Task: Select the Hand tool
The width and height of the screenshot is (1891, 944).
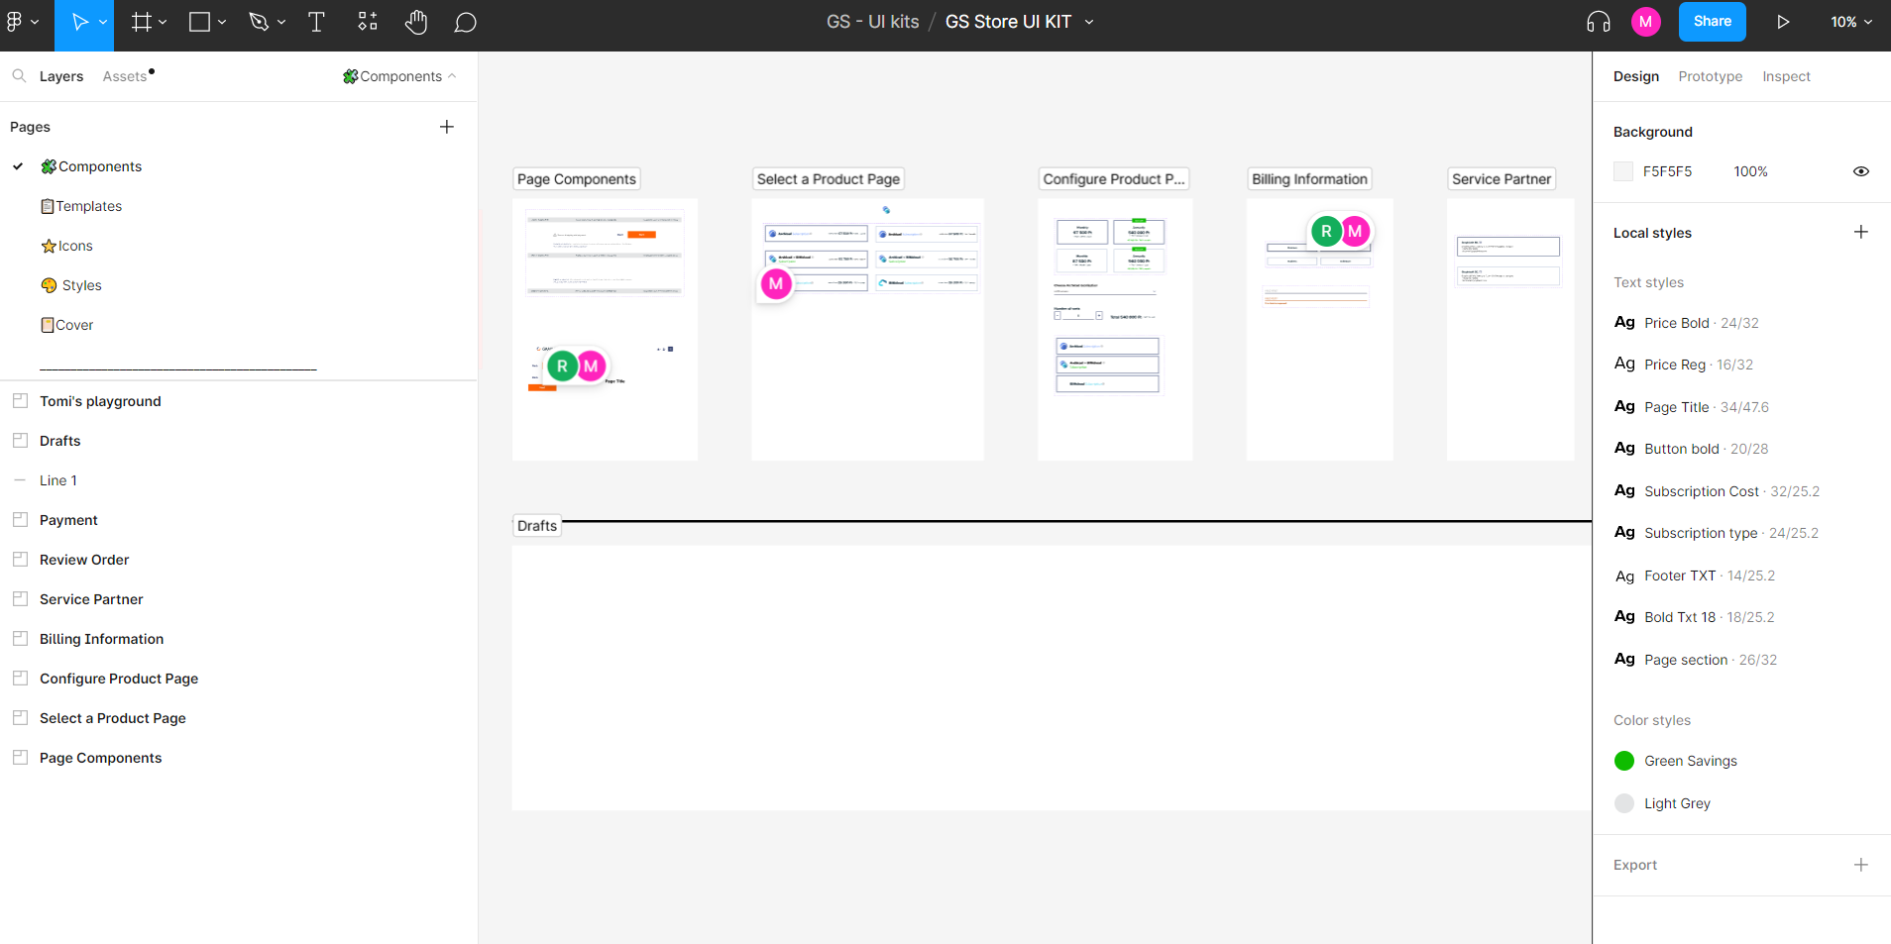Action: click(x=416, y=22)
